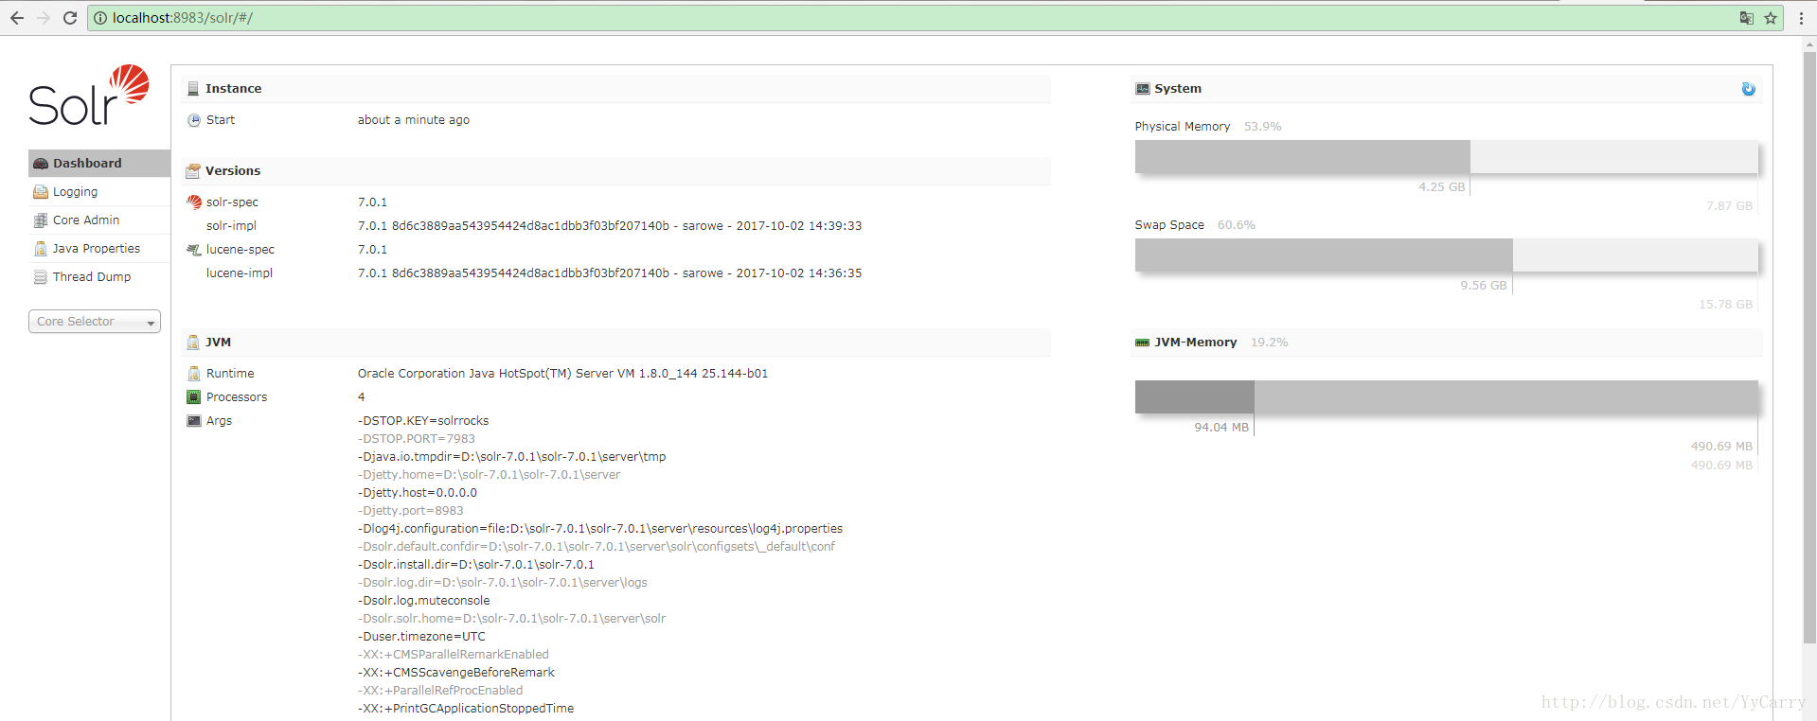
Task: Click the site information icon in address bar
Action: click(x=100, y=18)
